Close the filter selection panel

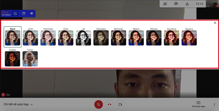(x=215, y=23)
